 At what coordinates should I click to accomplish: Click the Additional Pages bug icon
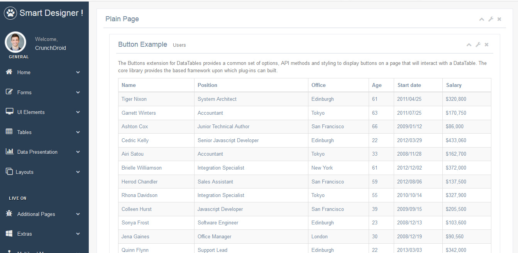click(x=9, y=214)
